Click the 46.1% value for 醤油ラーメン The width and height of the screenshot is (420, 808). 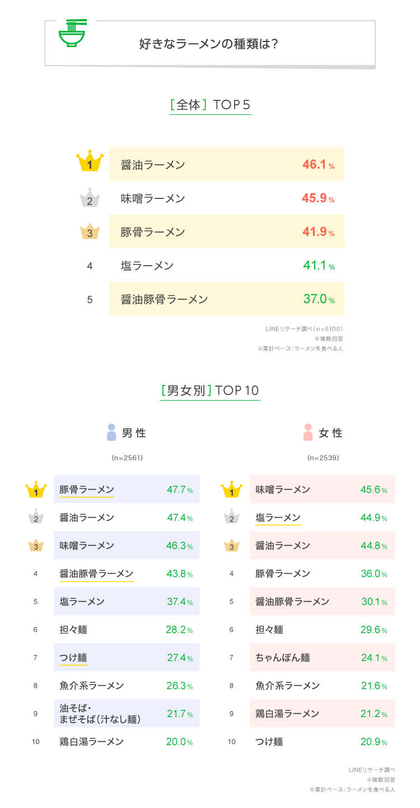click(x=318, y=165)
